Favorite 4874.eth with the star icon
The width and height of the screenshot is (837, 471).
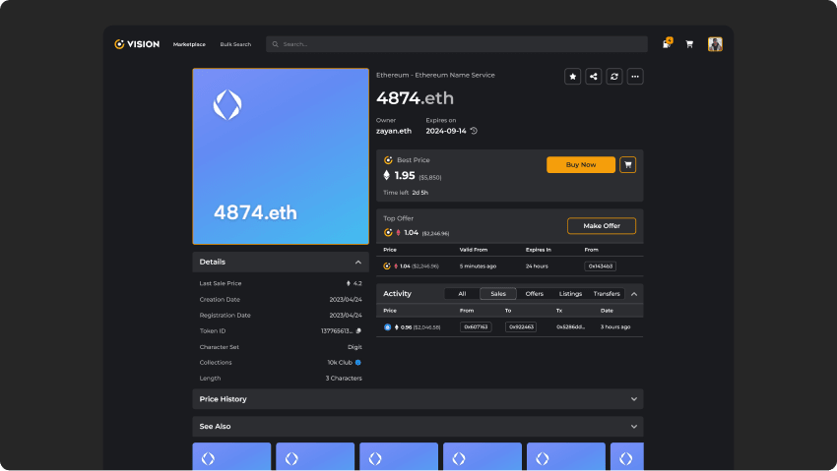click(x=572, y=76)
